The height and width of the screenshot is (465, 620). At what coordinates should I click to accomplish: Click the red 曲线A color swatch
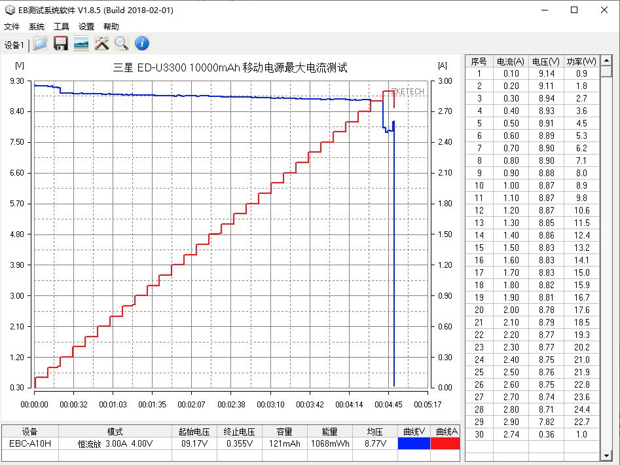[x=445, y=443]
